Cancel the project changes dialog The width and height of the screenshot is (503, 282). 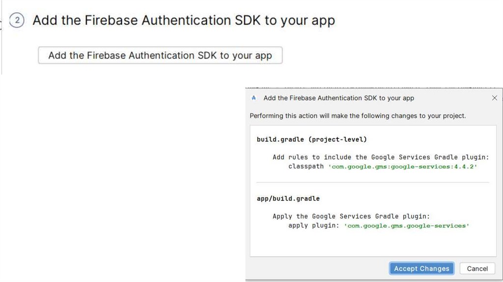pyautogui.click(x=477, y=269)
